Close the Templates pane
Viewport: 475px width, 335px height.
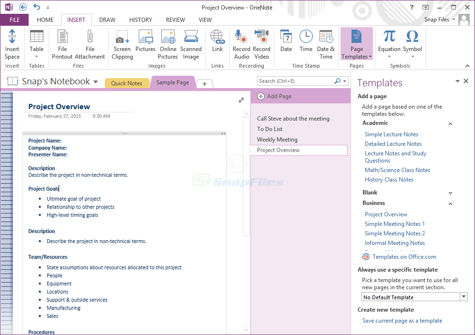(x=466, y=81)
